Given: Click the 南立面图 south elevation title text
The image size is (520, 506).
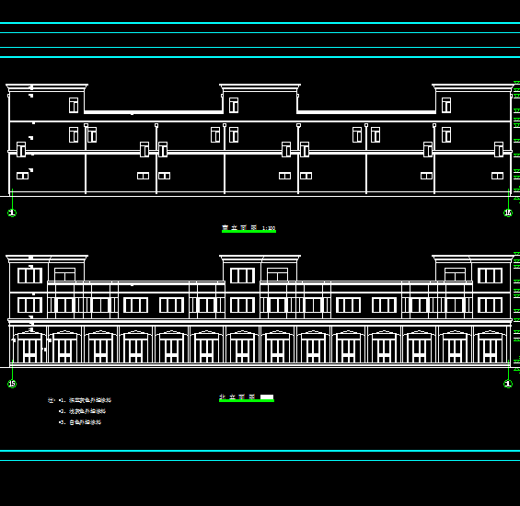Looking at the screenshot, I should [x=239, y=227].
